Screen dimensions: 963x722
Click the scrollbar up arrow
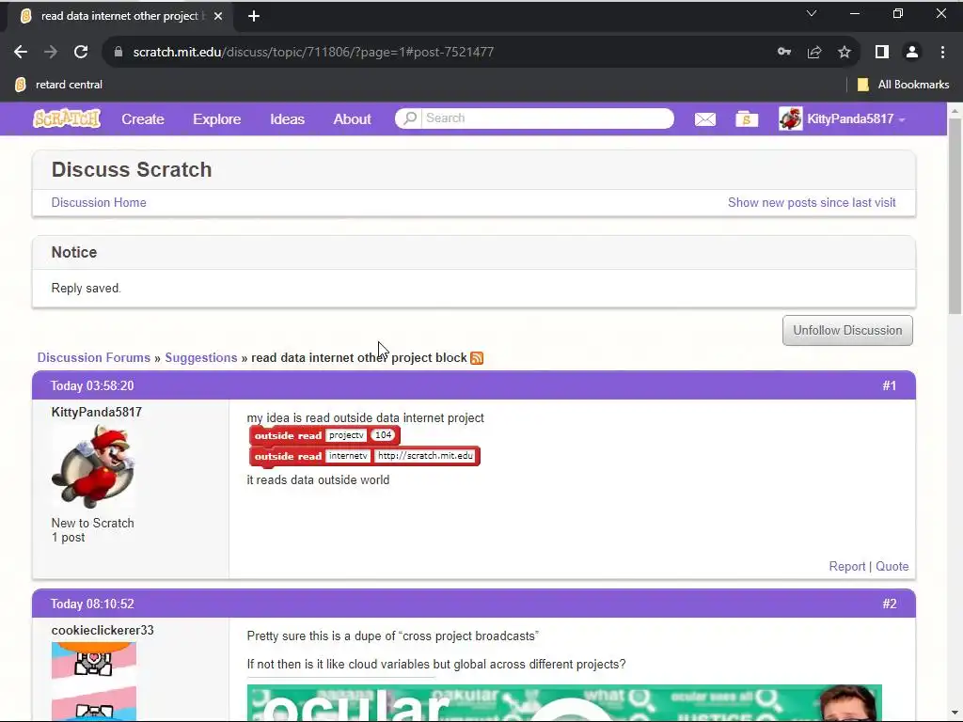[955, 111]
